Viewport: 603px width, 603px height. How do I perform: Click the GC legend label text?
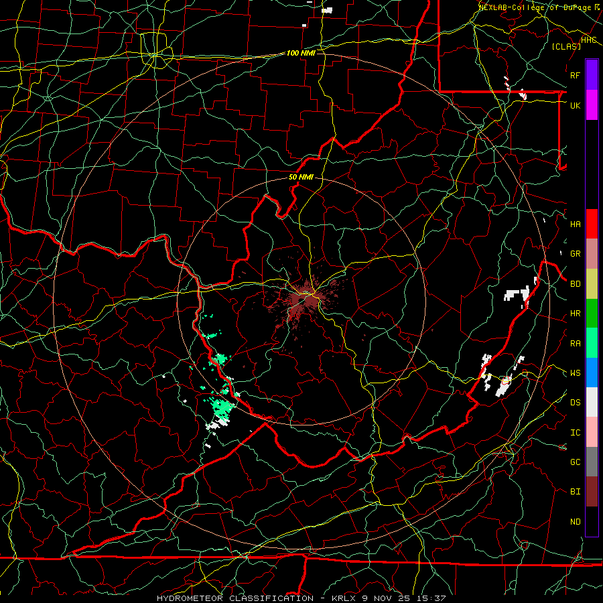(576, 462)
